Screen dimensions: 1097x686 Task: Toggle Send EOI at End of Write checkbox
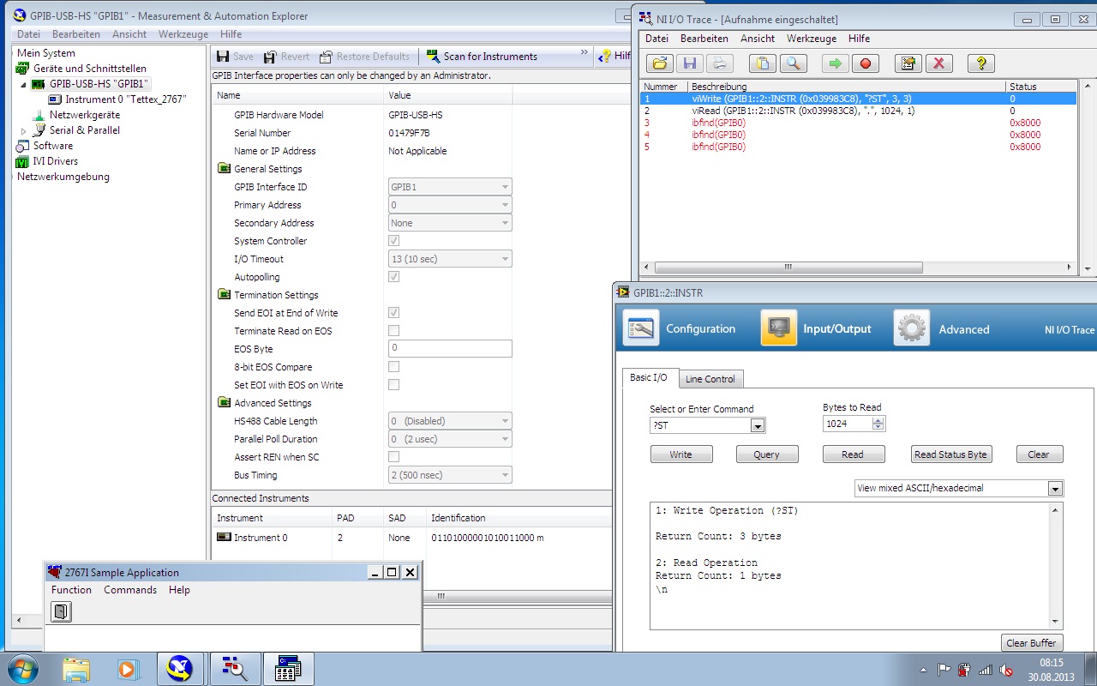click(x=393, y=313)
